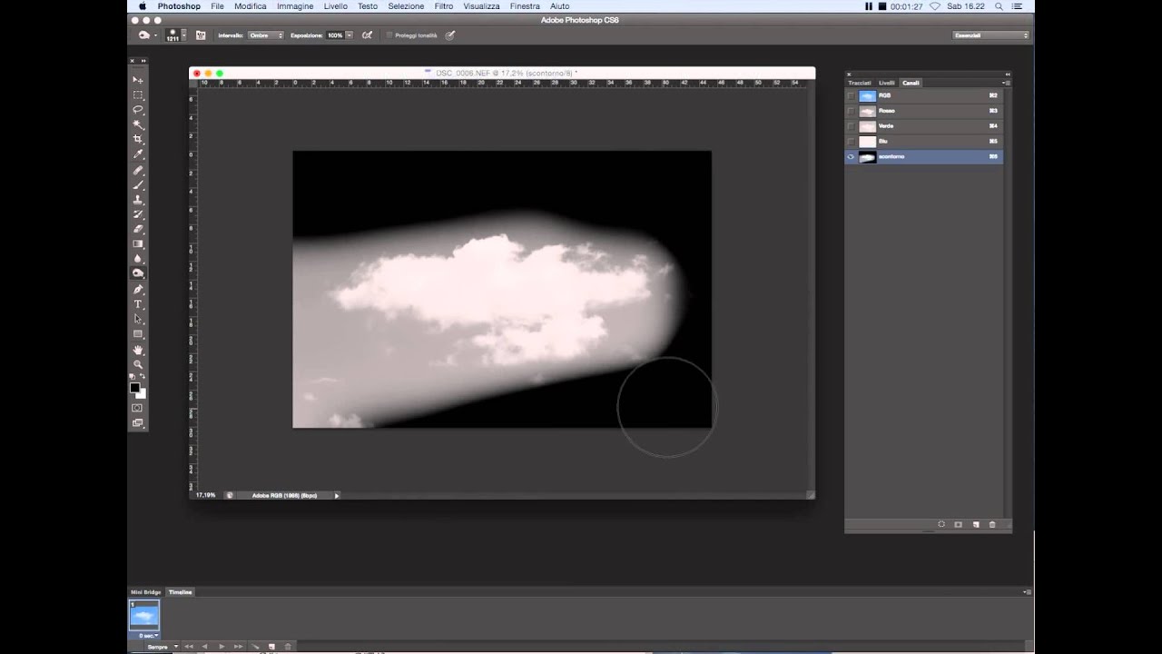Swap foreground and background colors
Screen dimensions: 1162x654
point(143,377)
